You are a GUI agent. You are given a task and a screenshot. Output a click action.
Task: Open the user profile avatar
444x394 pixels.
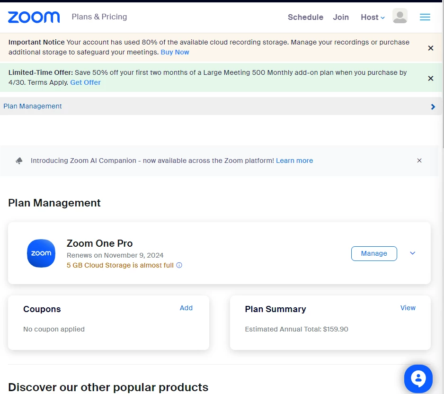tap(400, 16)
